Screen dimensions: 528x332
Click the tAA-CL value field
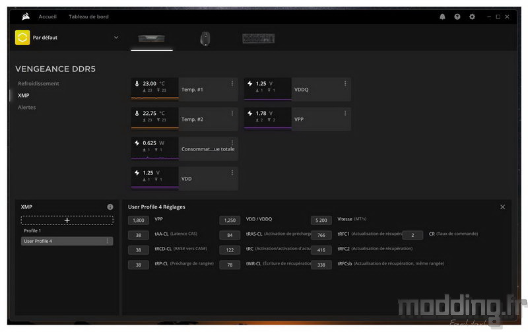[x=139, y=235]
